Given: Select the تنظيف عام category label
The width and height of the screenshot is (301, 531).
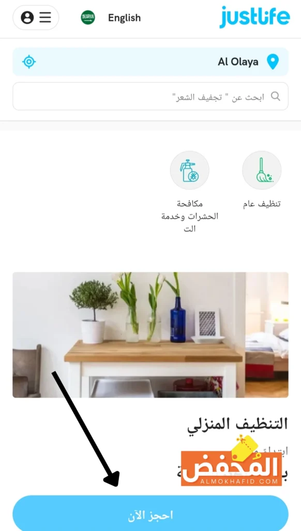Looking at the screenshot, I should [x=262, y=204].
